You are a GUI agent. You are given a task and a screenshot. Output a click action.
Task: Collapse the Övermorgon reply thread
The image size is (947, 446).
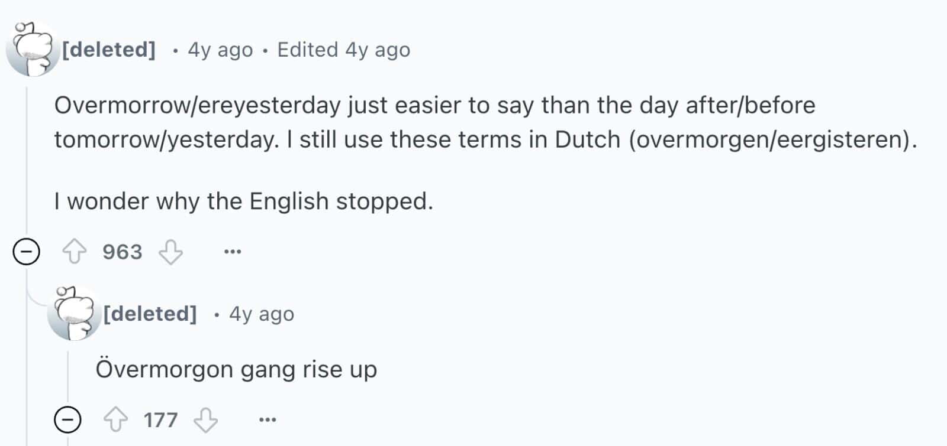pos(67,420)
